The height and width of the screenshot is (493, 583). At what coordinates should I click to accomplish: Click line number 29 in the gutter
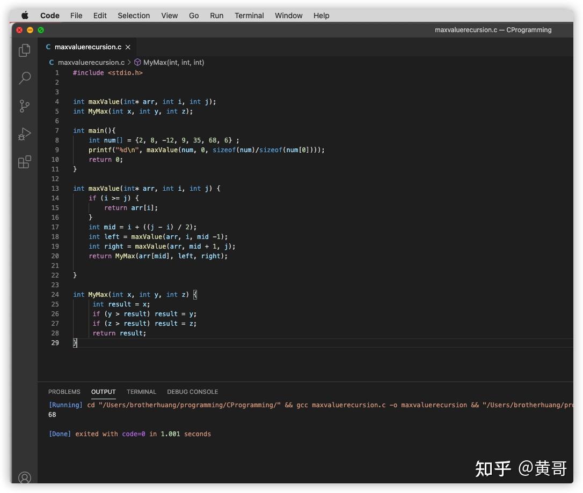[x=55, y=343]
